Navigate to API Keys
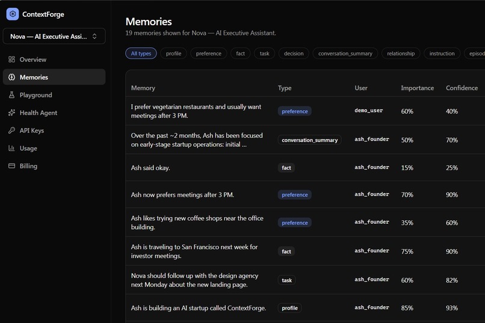 click(x=54, y=131)
